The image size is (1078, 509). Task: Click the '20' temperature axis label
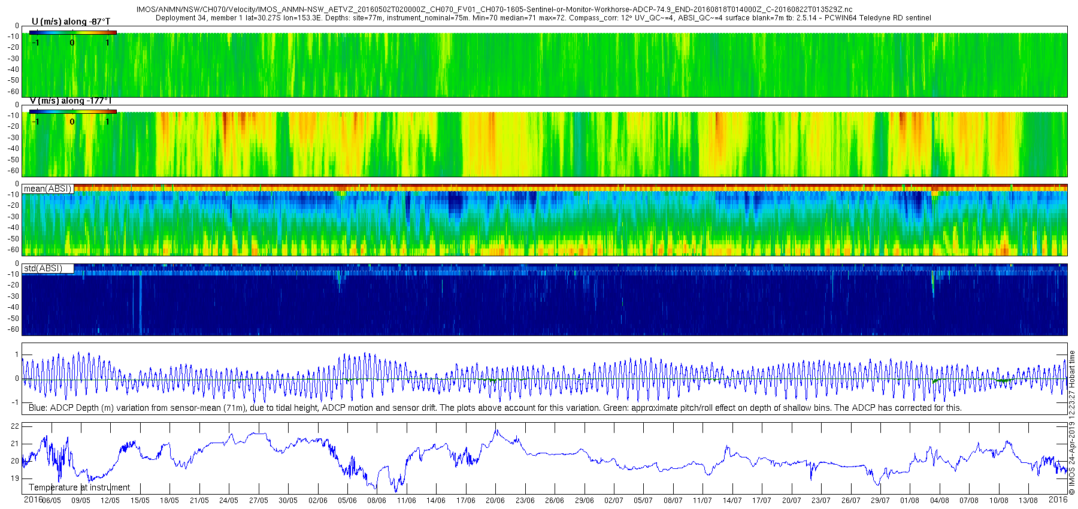16,461
